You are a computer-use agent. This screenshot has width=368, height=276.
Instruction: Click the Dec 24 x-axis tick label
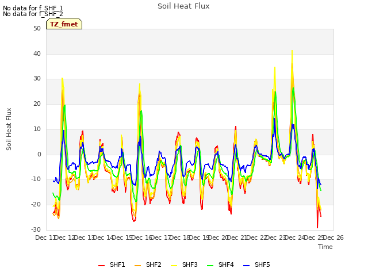[x=295, y=237]
